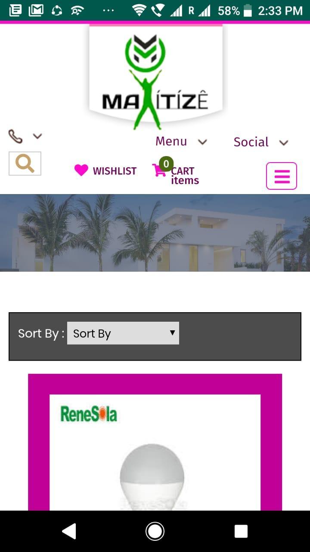This screenshot has height=552, width=310.
Task: Open the CART items link
Action: [x=185, y=176]
